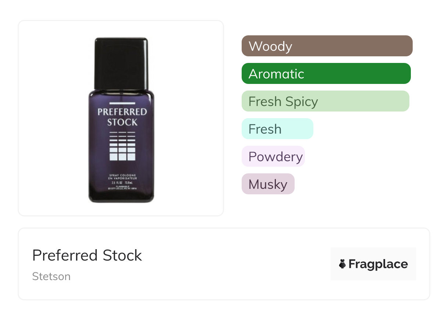This screenshot has height=318, width=448.
Task: Open the Preferred Stock fragrance title
Action: 87,255
